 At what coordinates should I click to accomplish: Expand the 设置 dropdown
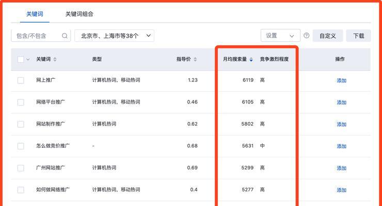[280, 36]
